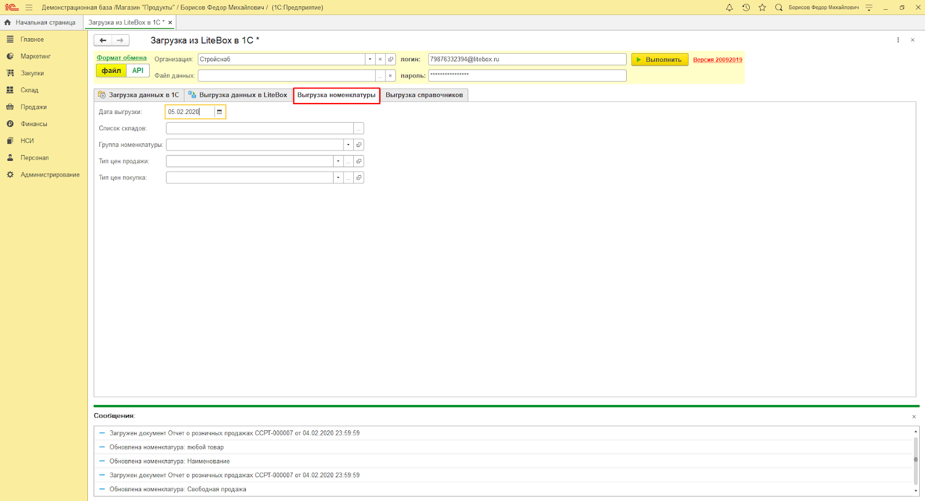Open the Версия 20092019 link
925x501 pixels.
(717, 60)
